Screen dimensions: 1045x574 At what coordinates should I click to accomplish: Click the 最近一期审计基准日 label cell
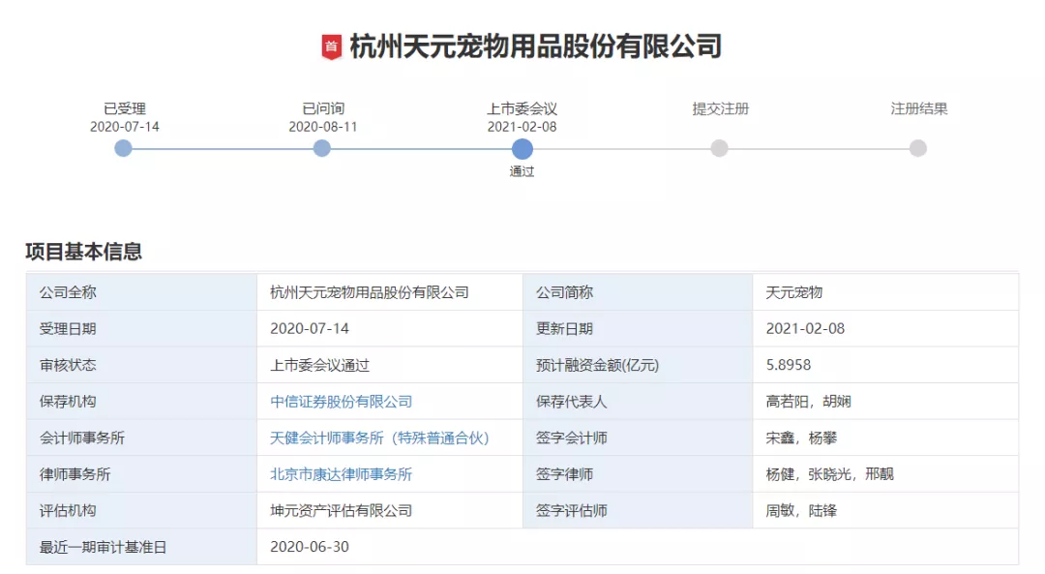coord(141,547)
